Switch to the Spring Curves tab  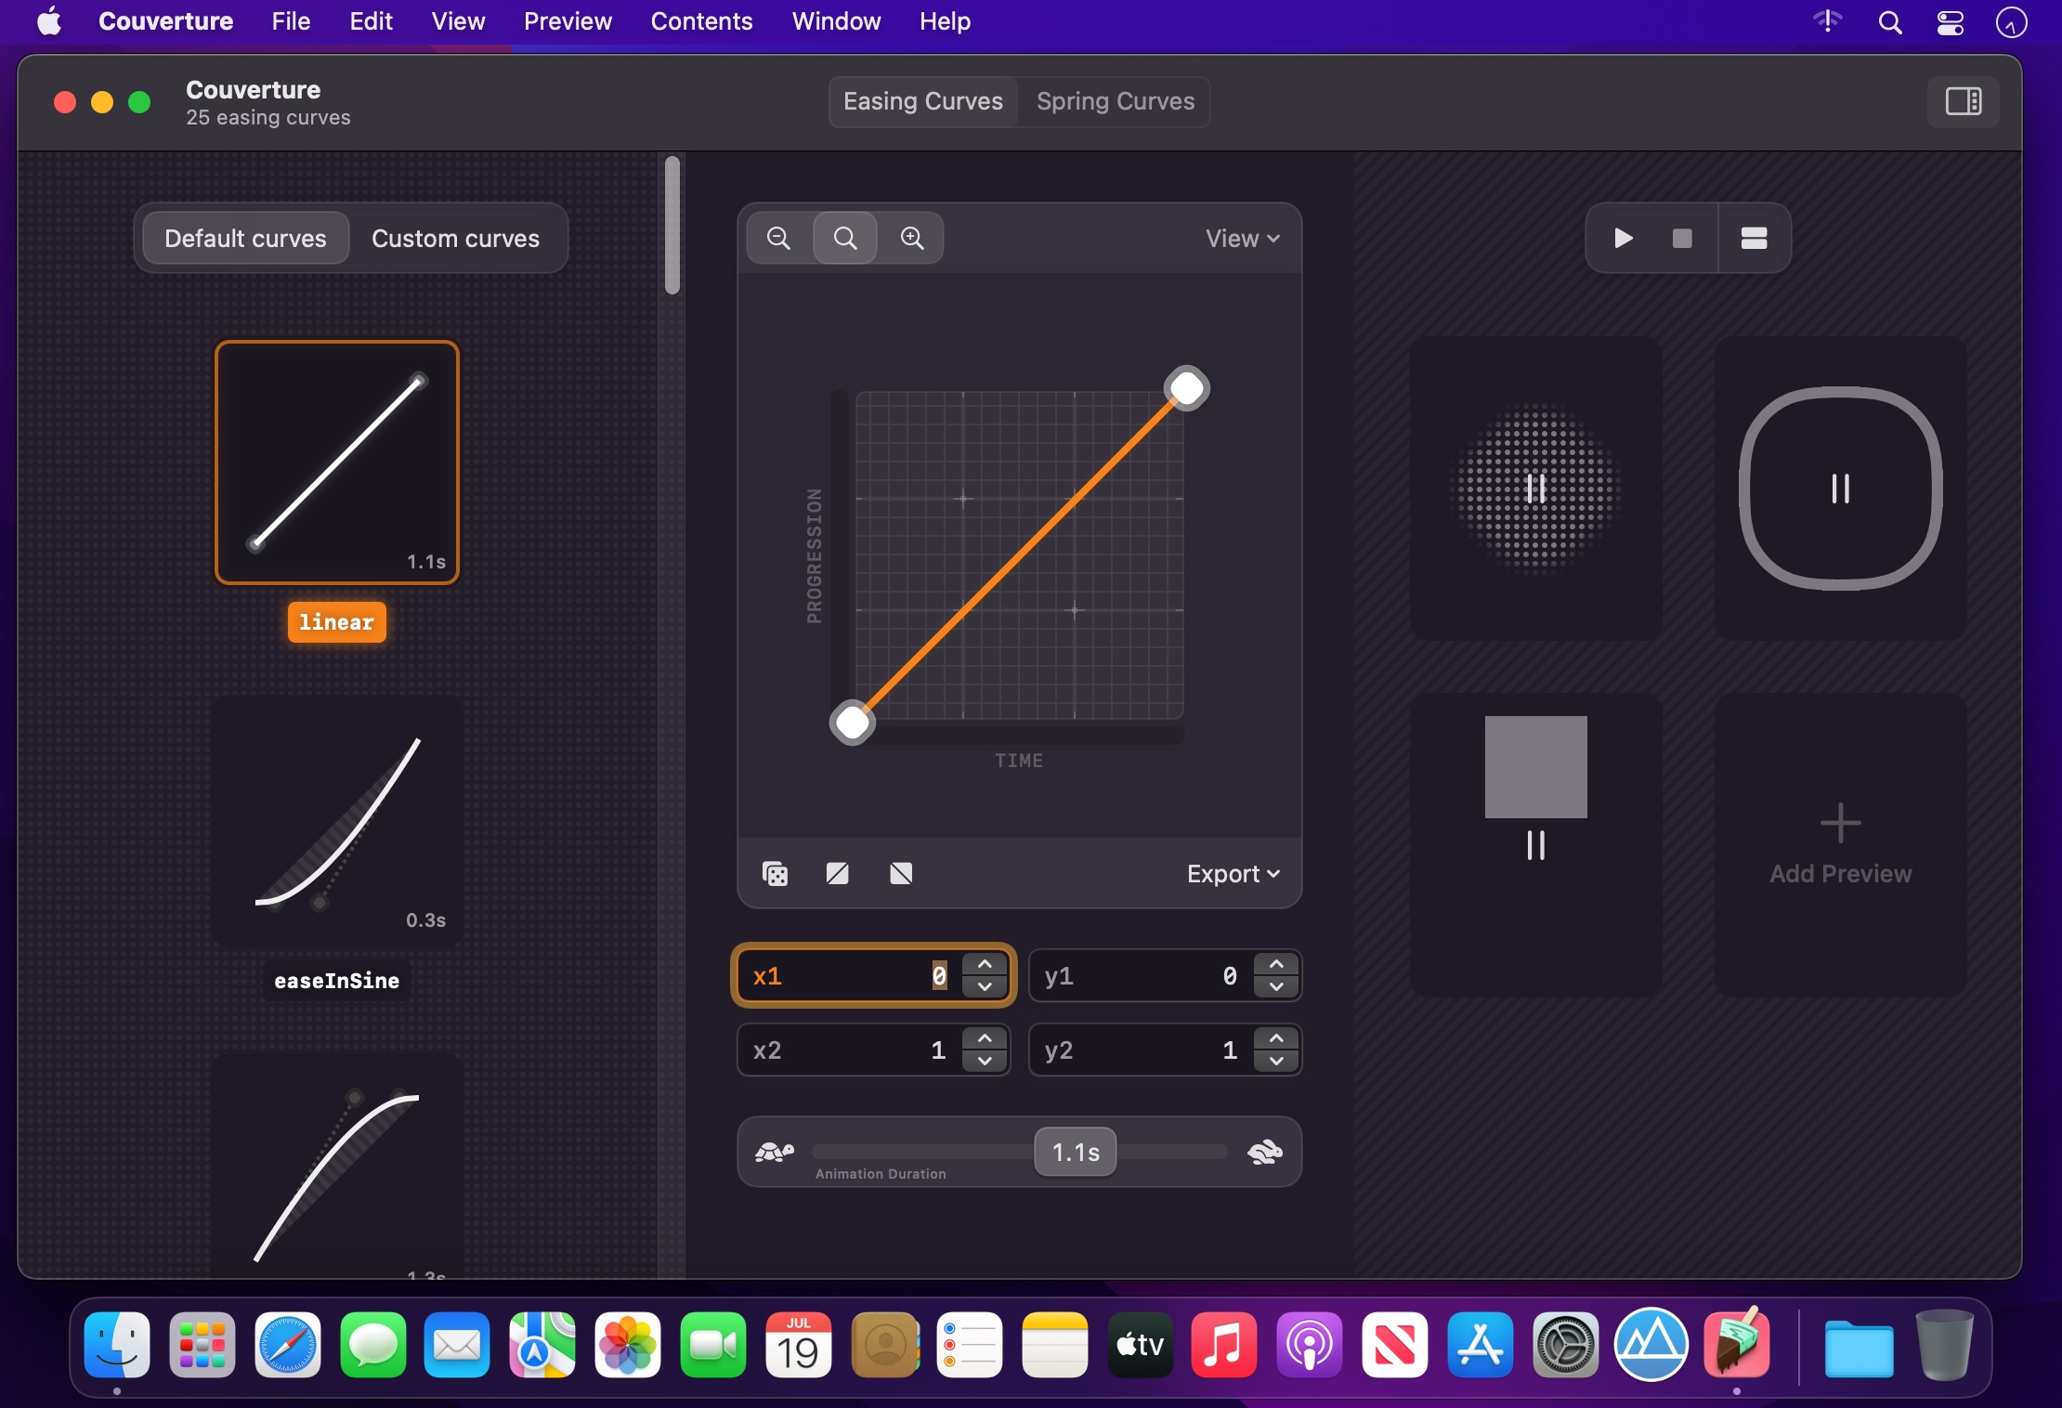click(x=1115, y=101)
